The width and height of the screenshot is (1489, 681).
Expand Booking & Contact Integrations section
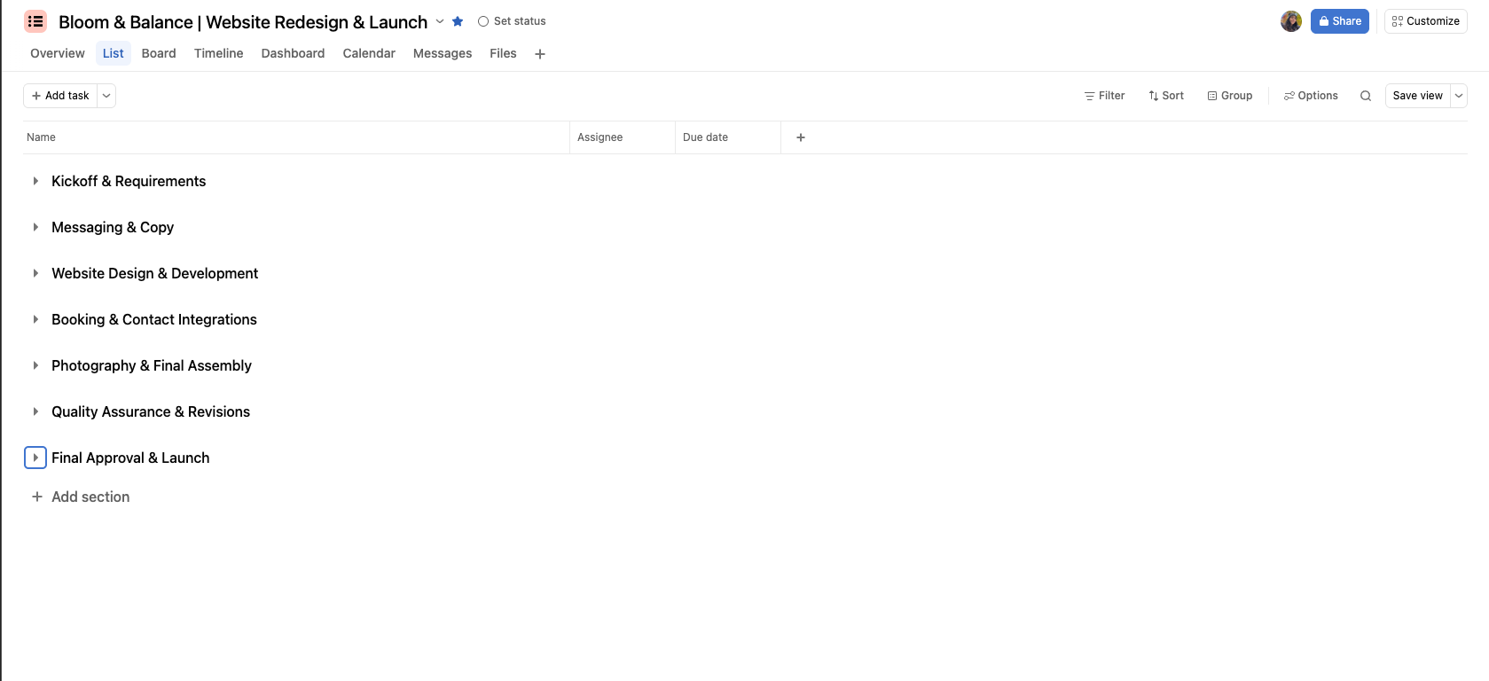[x=35, y=319]
